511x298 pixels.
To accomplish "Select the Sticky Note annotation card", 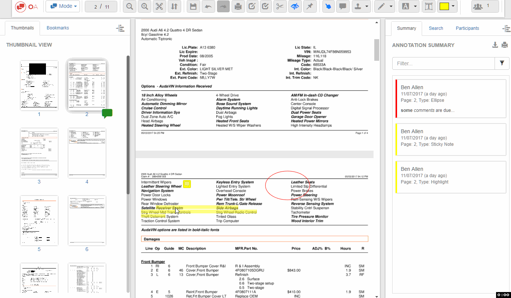I will [450, 139].
